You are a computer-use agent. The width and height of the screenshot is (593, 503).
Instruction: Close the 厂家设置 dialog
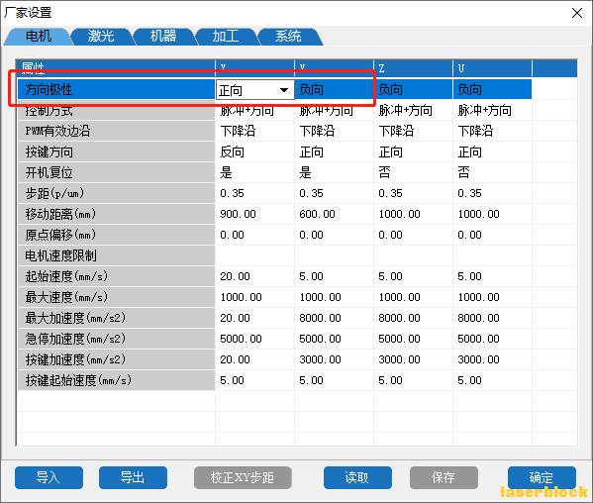pyautogui.click(x=577, y=13)
